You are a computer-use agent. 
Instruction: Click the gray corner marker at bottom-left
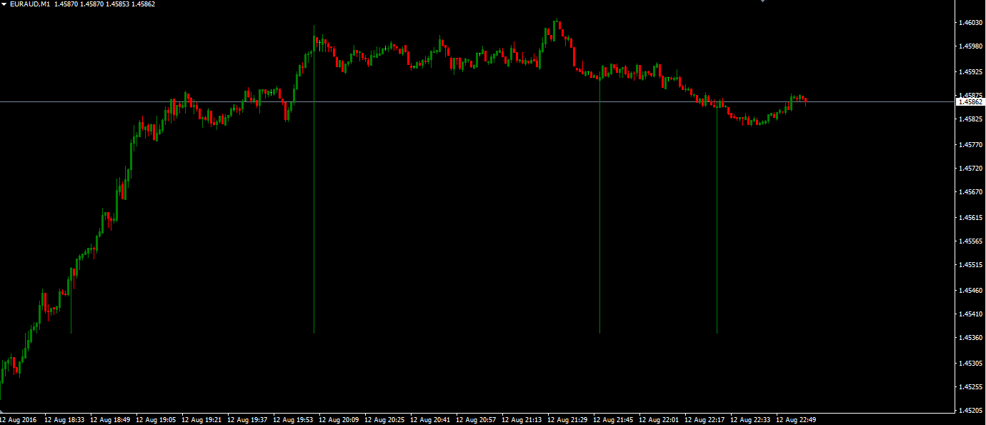[x=2, y=411]
